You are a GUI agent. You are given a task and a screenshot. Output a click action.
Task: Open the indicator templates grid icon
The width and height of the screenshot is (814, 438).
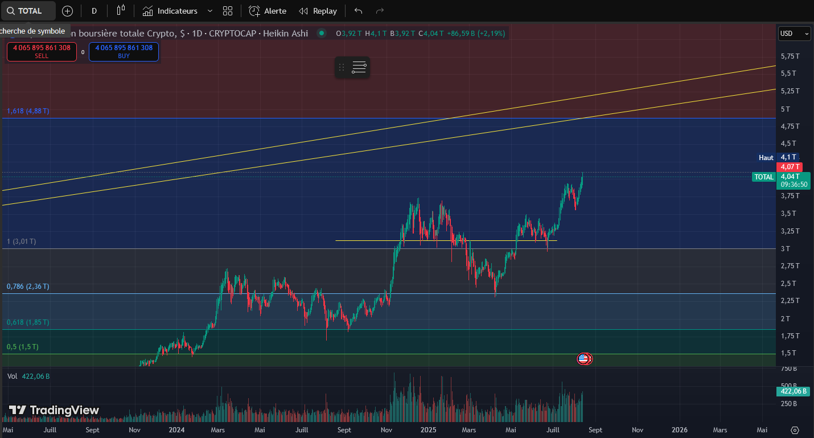pyautogui.click(x=228, y=11)
